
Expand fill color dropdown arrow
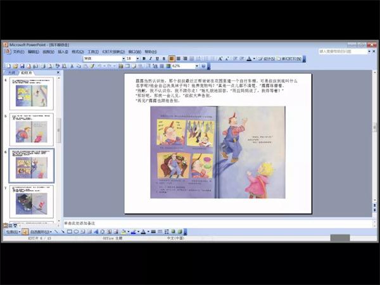[x=129, y=232]
